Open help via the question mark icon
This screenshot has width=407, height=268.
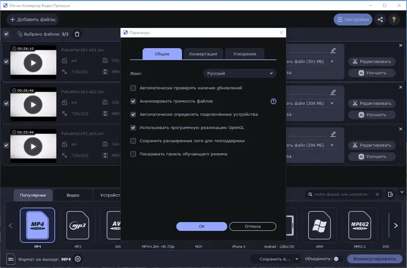(x=394, y=19)
